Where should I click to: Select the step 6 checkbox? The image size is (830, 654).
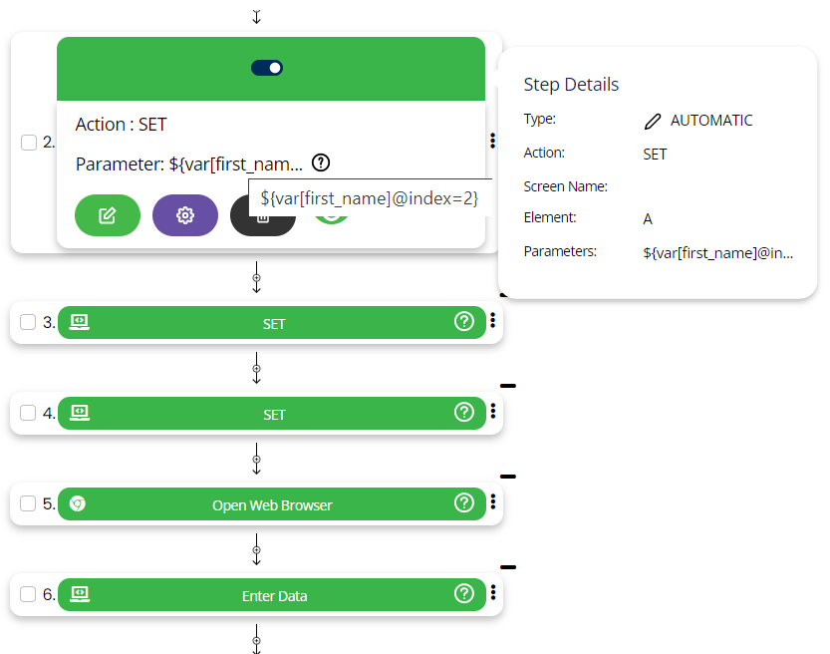[29, 595]
